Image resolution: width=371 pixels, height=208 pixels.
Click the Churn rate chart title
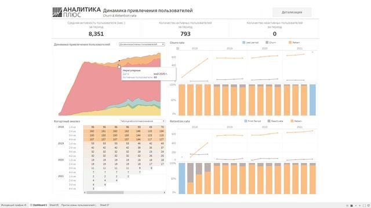[x=177, y=43]
